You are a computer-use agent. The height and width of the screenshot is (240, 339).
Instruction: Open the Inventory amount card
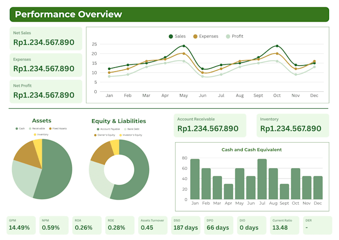click(x=293, y=126)
